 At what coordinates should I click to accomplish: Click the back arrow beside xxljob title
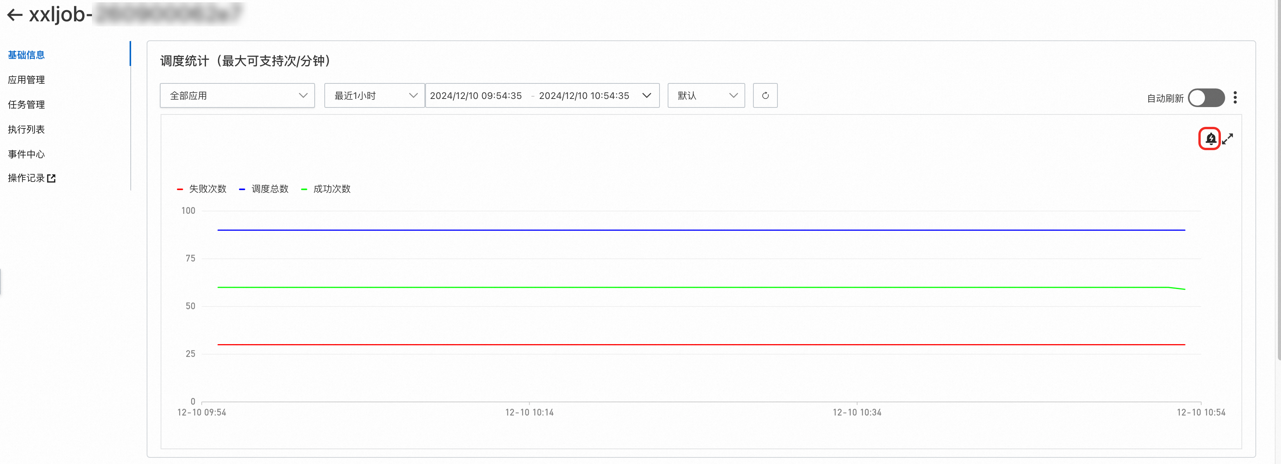pyautogui.click(x=15, y=15)
